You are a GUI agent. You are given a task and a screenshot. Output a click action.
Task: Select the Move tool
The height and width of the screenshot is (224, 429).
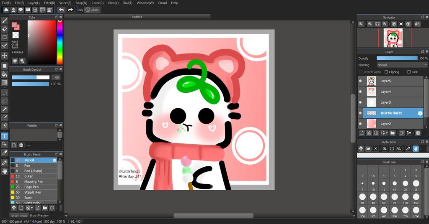(x=5, y=56)
